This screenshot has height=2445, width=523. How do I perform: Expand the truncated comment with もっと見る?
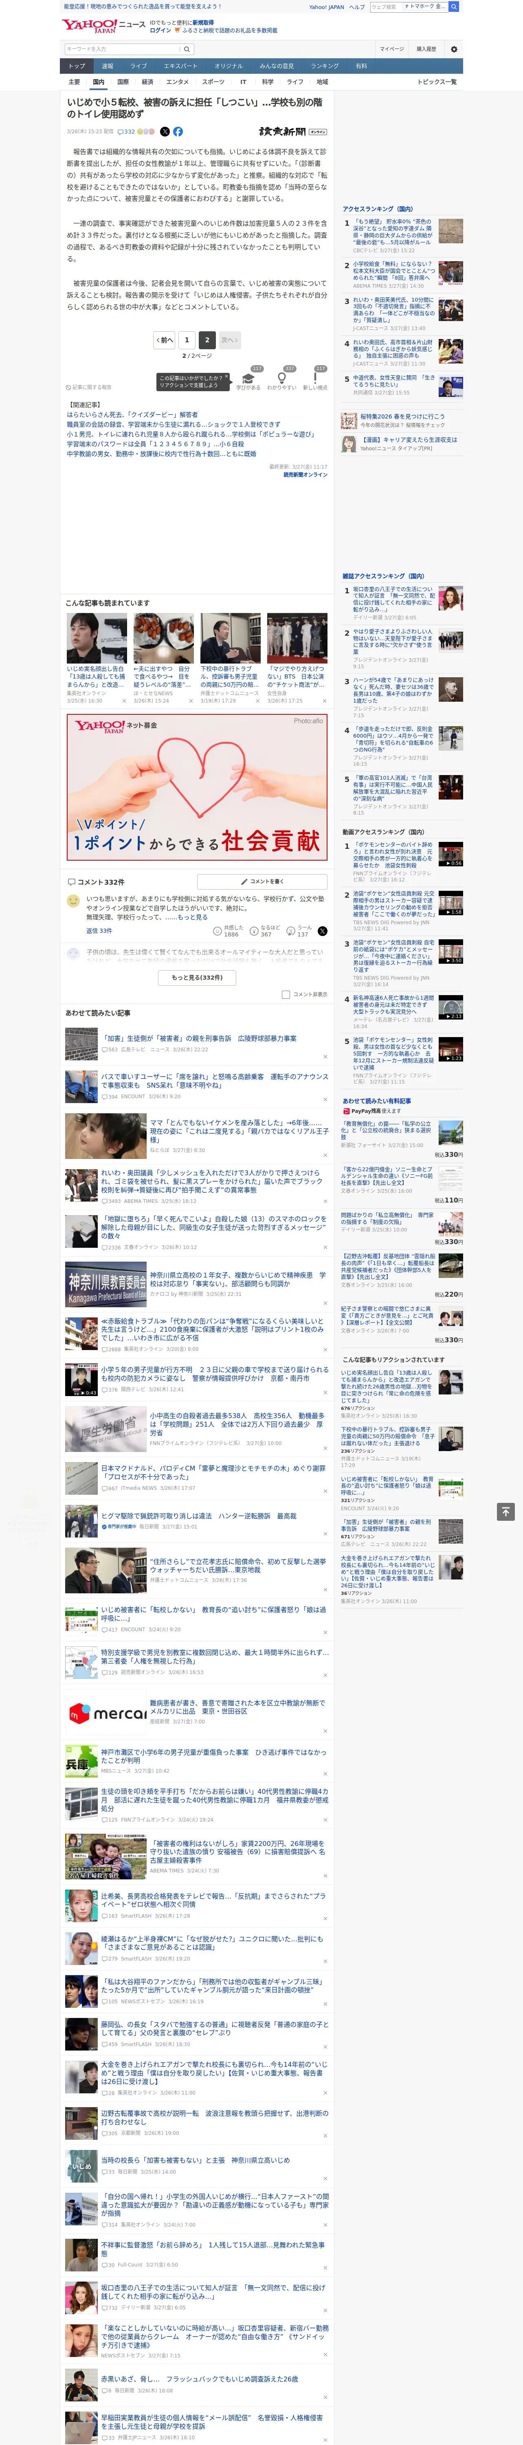click(193, 917)
